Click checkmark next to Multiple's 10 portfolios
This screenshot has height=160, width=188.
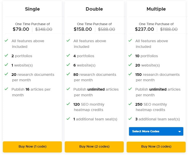[x=130, y=55]
